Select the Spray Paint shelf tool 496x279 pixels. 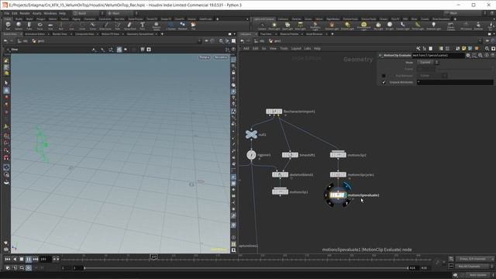[x=129, y=26]
